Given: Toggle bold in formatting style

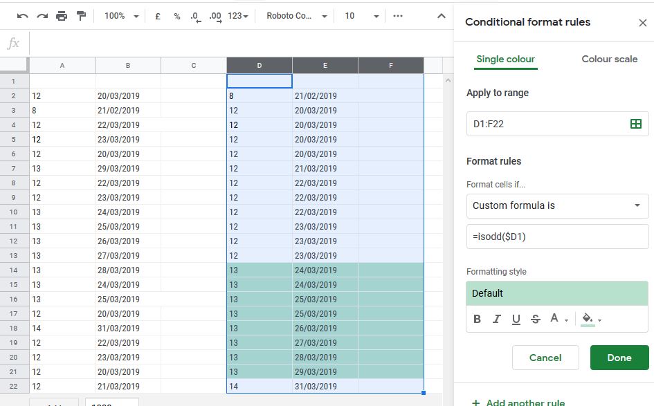Looking at the screenshot, I should pyautogui.click(x=477, y=319).
